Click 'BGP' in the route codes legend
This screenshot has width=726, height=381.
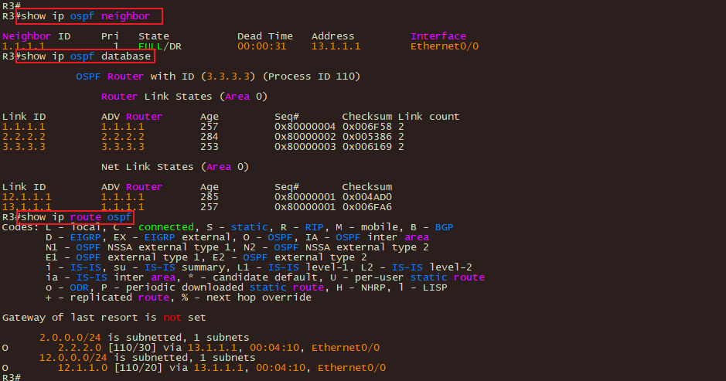point(444,227)
